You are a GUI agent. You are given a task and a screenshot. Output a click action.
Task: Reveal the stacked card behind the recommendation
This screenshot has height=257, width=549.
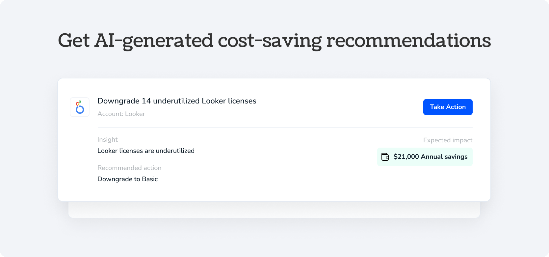pyautogui.click(x=274, y=210)
